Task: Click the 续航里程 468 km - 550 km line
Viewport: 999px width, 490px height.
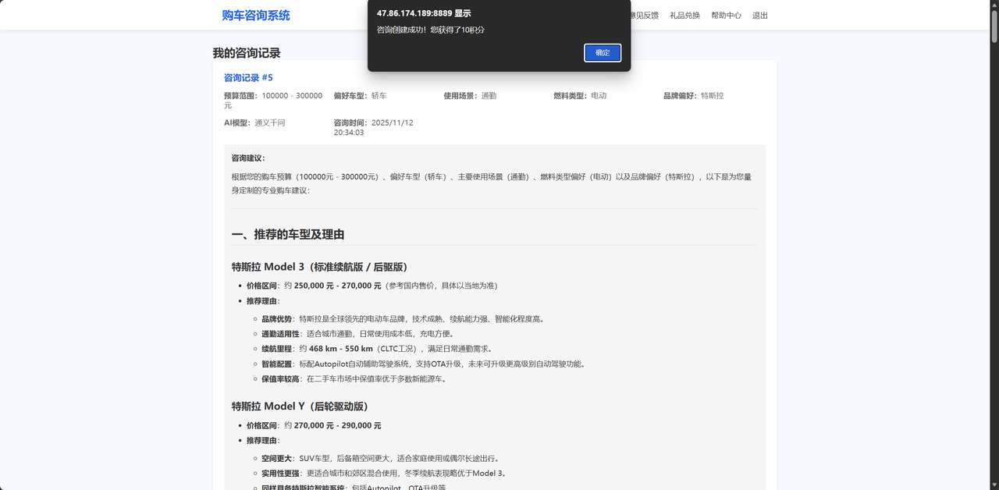Action: [377, 349]
